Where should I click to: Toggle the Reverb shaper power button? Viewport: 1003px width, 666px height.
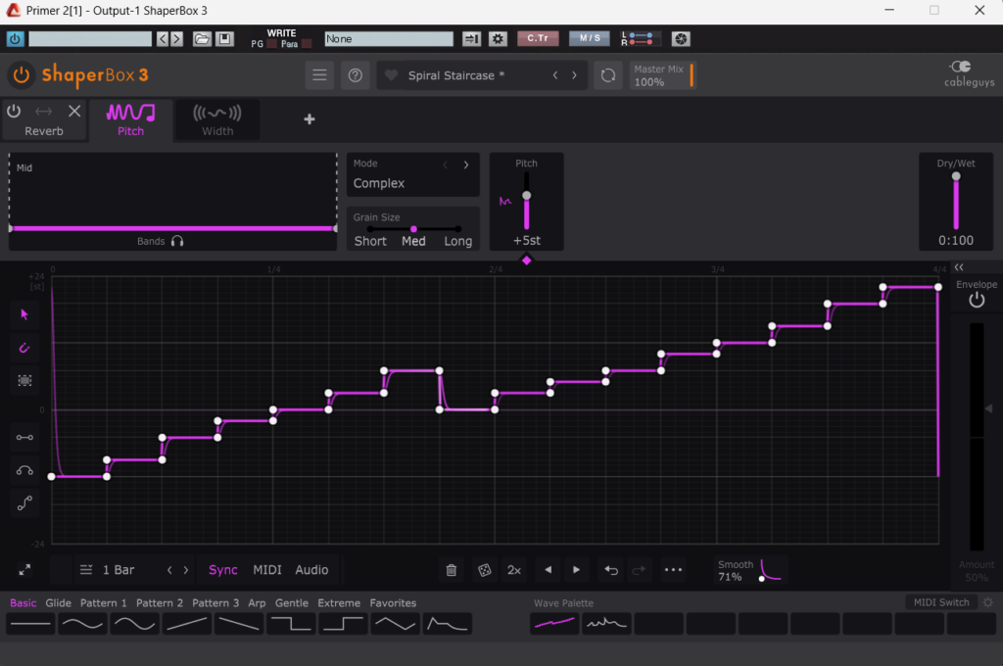point(14,111)
